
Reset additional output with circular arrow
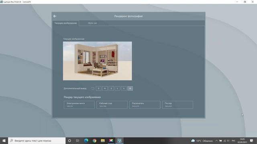[93, 88]
